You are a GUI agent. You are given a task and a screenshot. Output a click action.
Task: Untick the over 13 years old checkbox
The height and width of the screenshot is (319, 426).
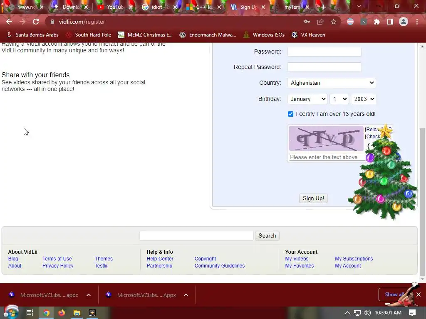coord(290,114)
